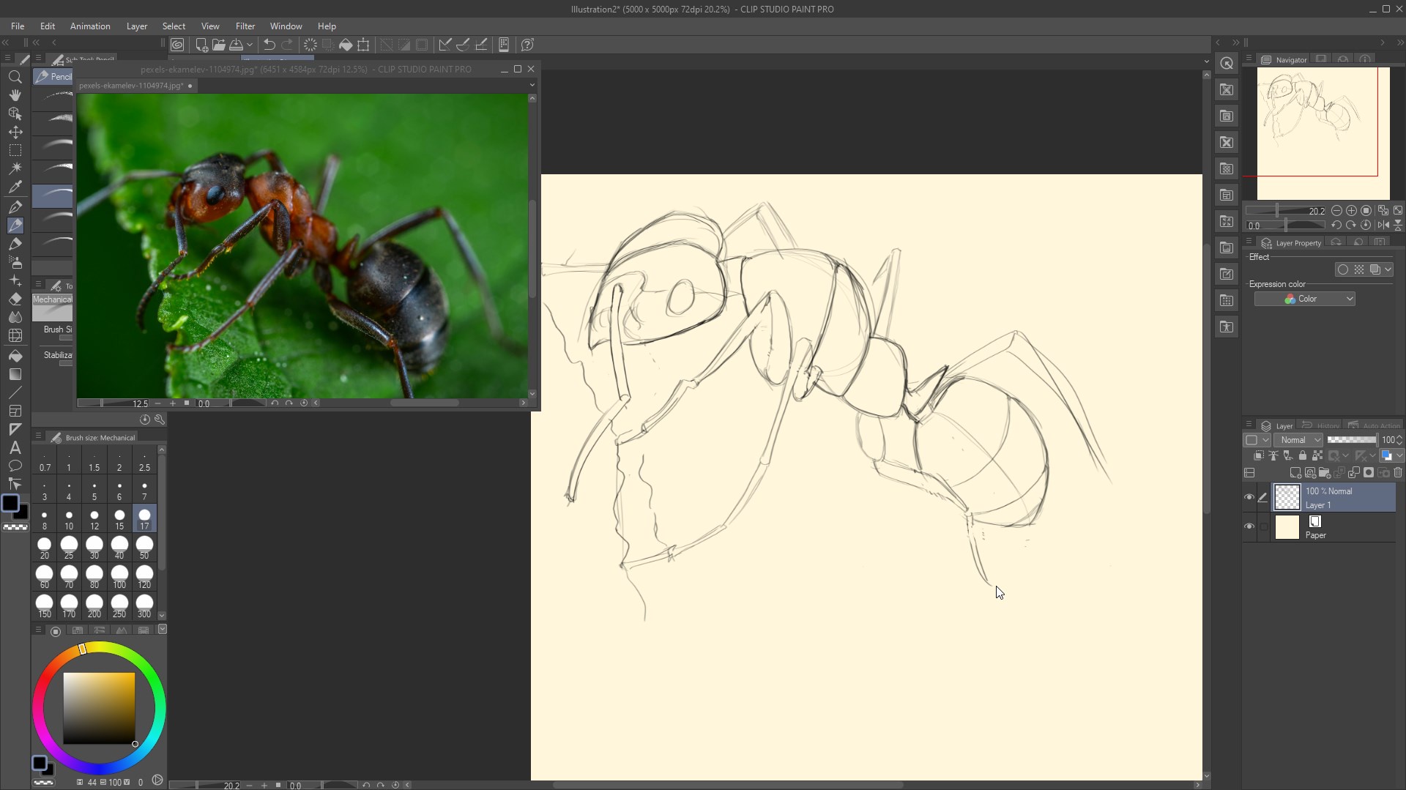
Task: Choose brush size 100 preset
Action: (119, 577)
